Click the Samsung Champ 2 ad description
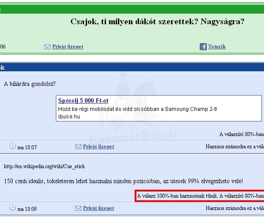Image resolution: width=264 pixels, height=217 pixels. tap(137, 109)
